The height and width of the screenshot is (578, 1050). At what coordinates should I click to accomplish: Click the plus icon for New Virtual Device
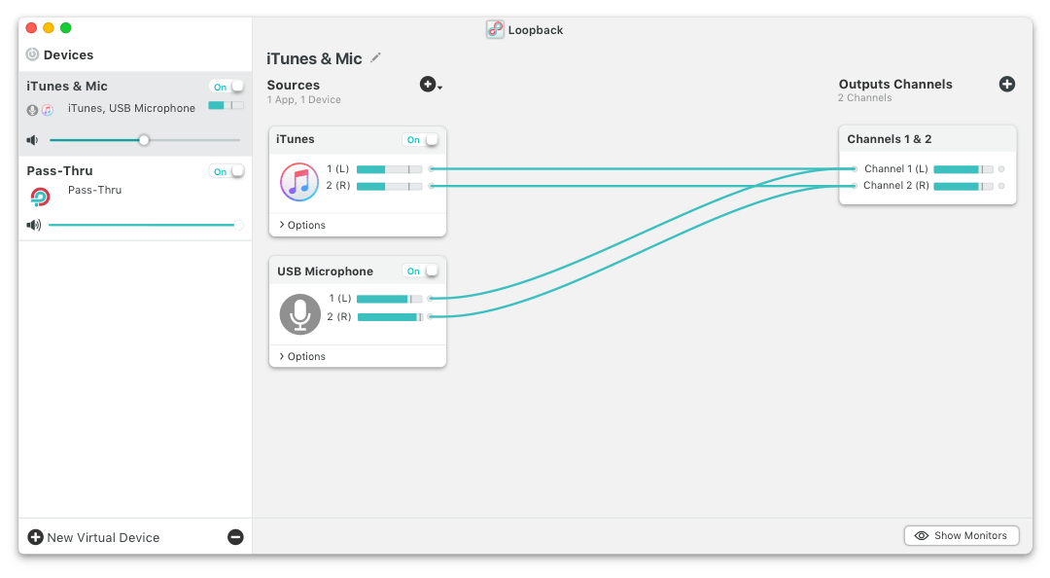(36, 537)
